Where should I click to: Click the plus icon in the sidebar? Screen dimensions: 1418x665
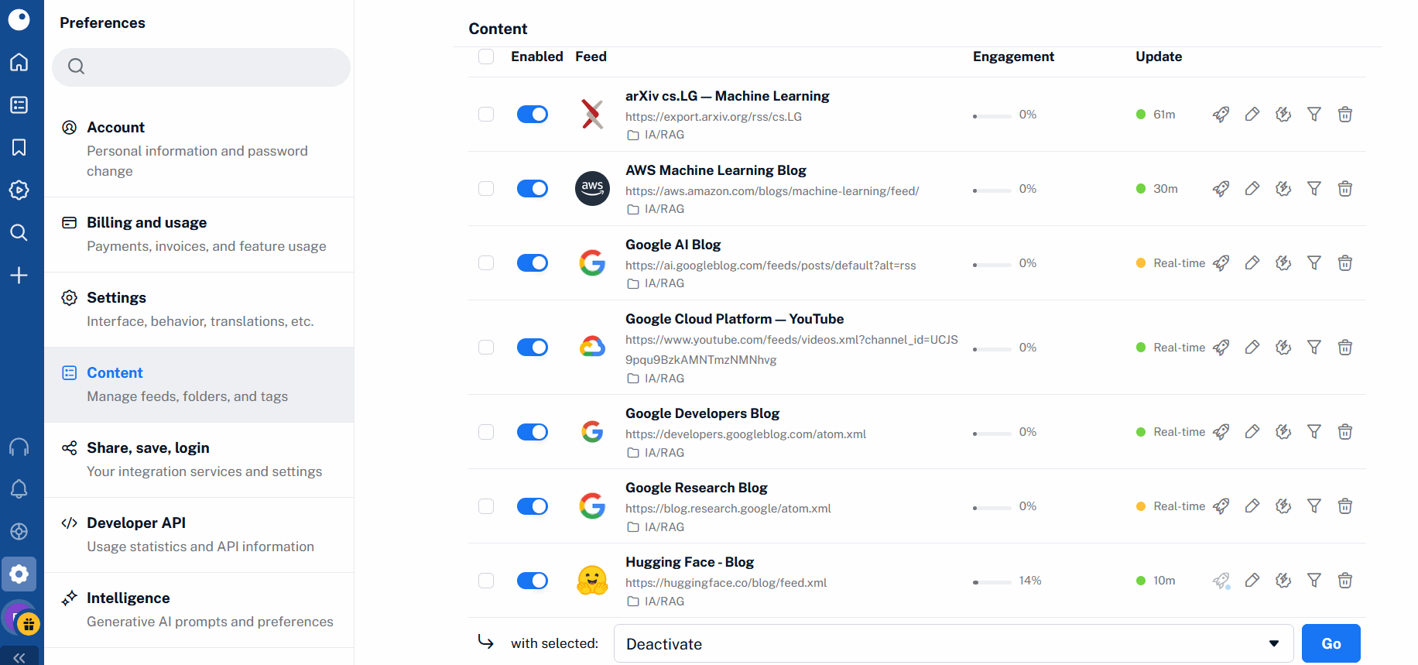pos(19,276)
